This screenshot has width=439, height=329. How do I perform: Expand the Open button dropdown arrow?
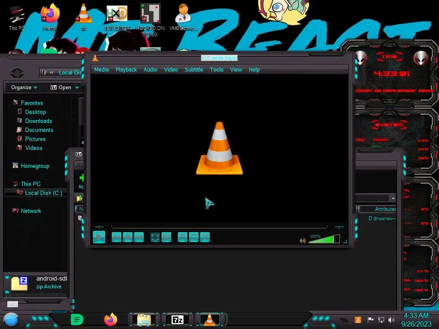(x=77, y=88)
